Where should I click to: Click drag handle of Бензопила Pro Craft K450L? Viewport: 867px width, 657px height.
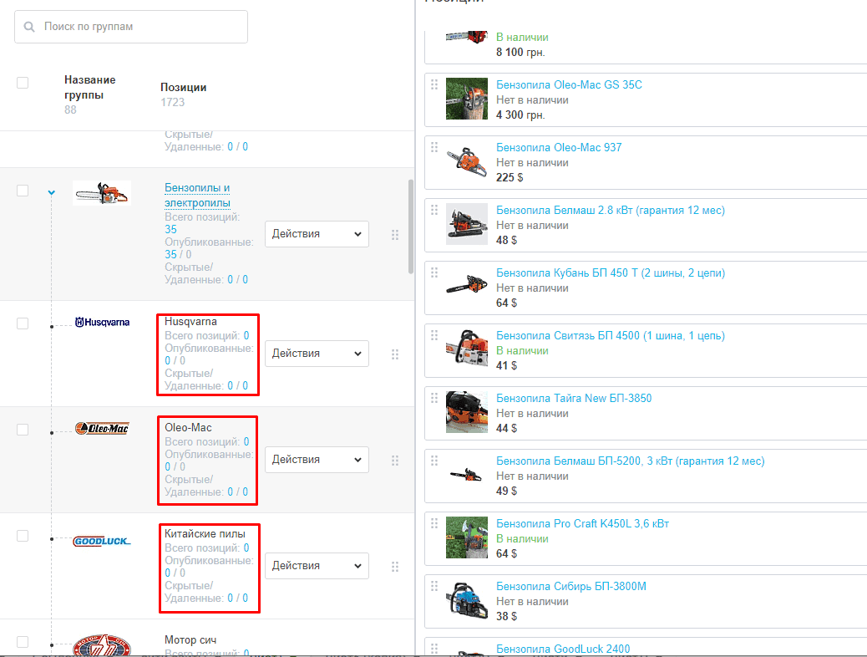(x=434, y=522)
